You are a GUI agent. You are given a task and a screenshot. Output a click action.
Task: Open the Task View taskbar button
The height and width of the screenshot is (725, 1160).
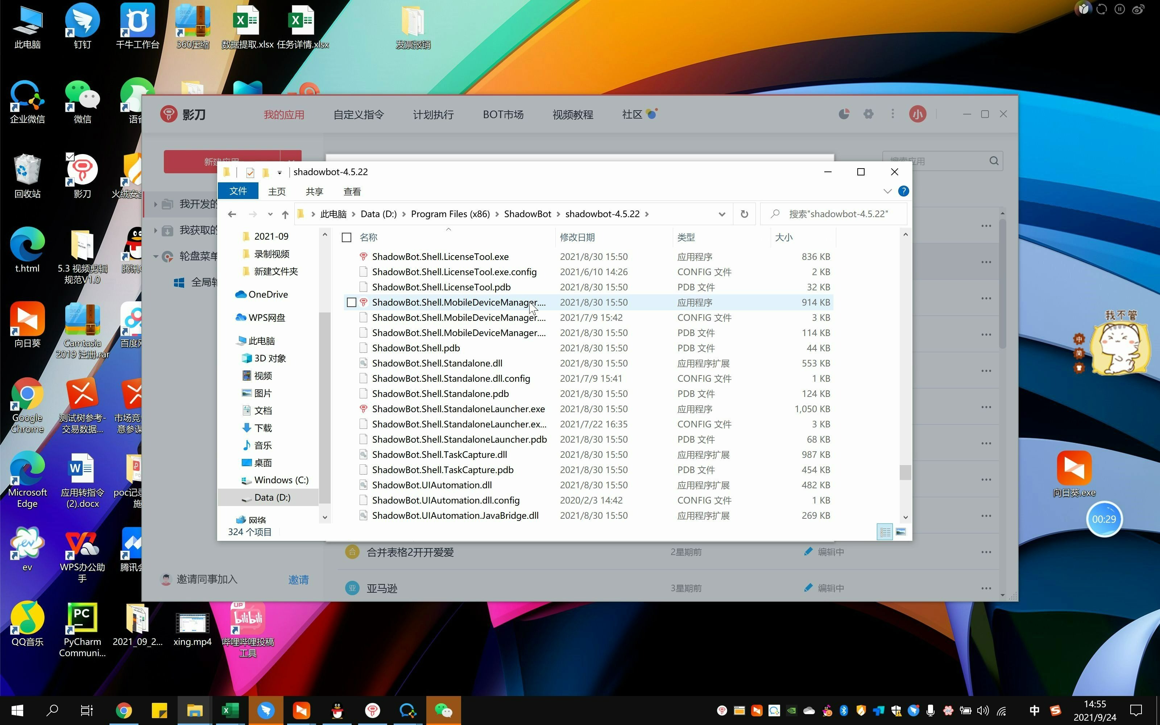click(x=87, y=710)
